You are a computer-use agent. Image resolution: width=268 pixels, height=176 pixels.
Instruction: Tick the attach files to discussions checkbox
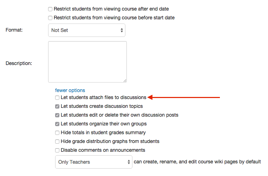57,98
